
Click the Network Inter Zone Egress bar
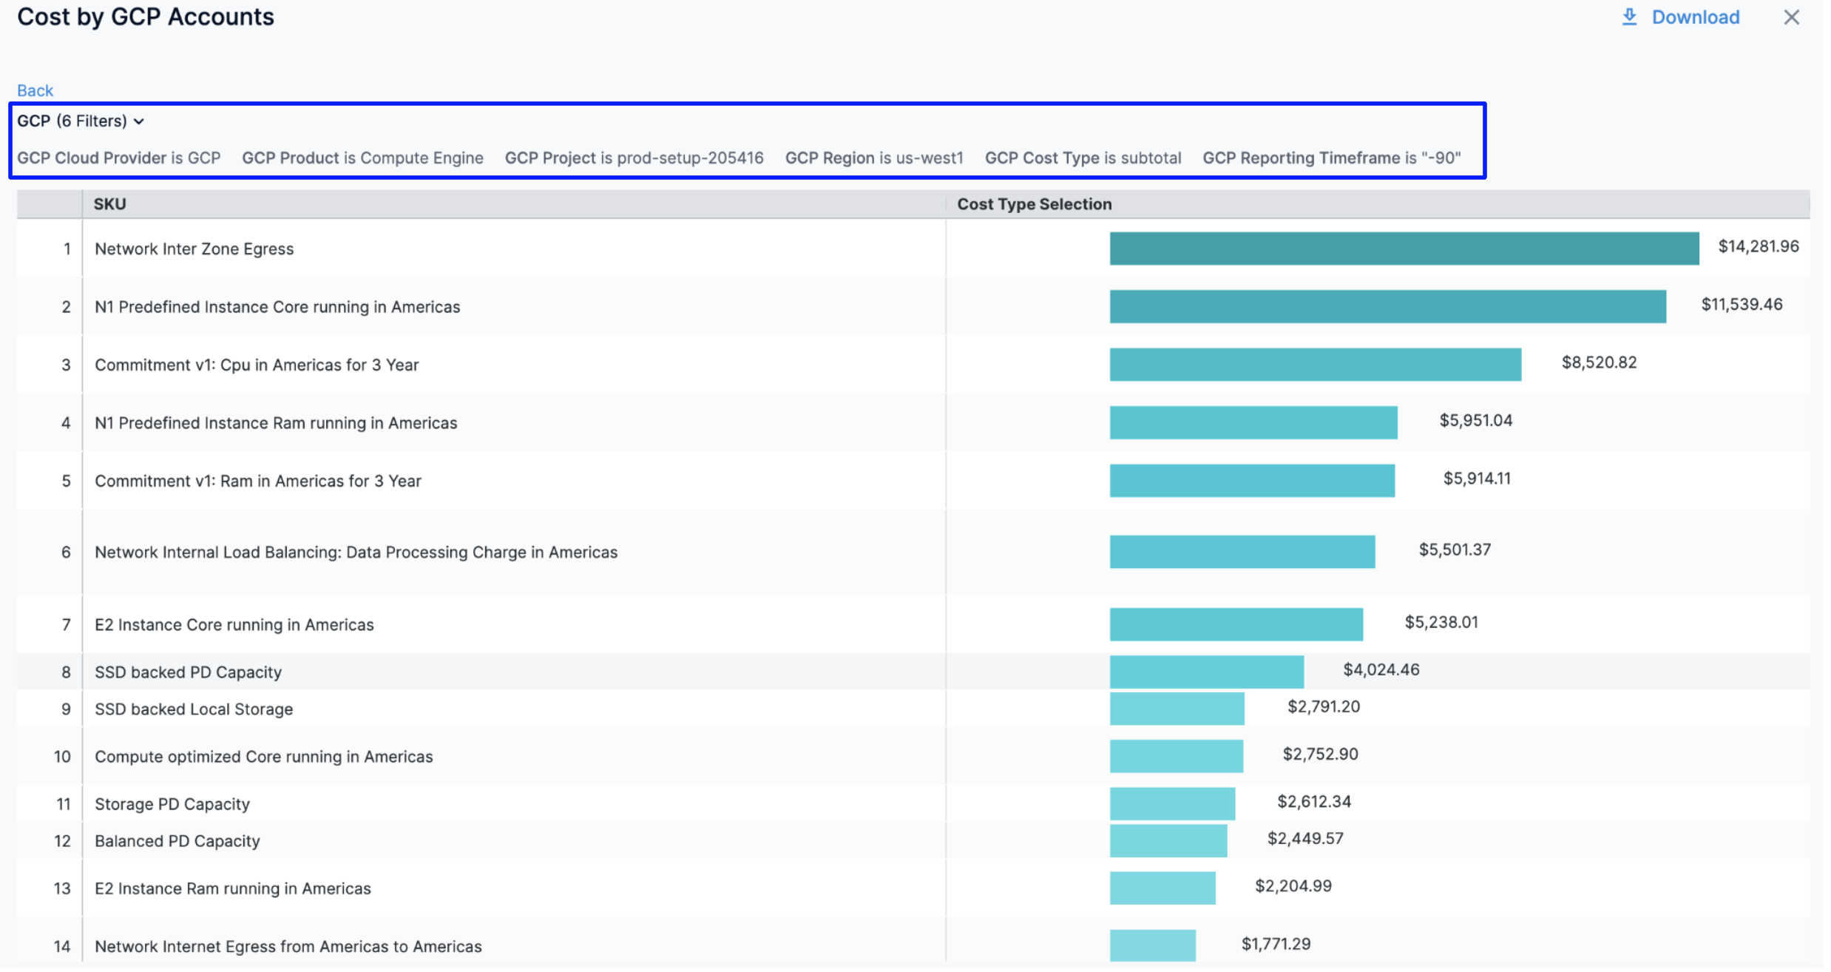pos(1404,249)
